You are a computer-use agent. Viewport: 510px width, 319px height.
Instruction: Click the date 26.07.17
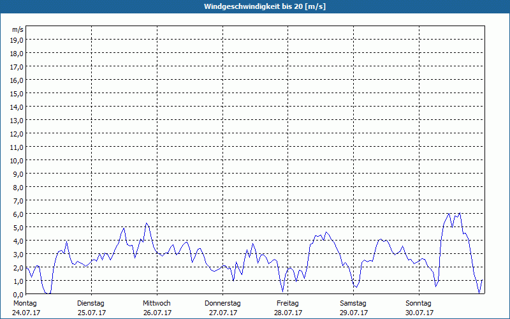157,313
